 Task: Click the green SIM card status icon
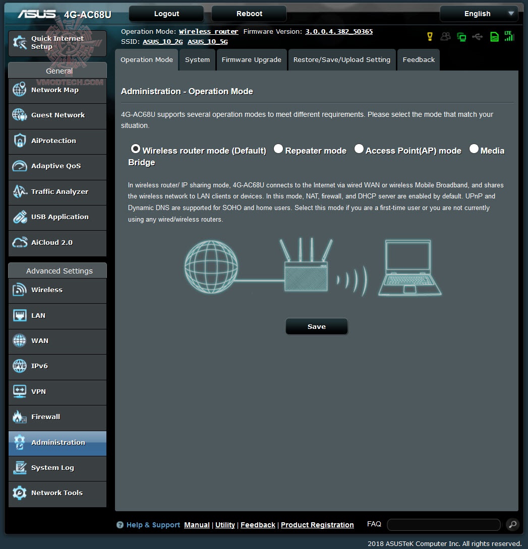(494, 36)
